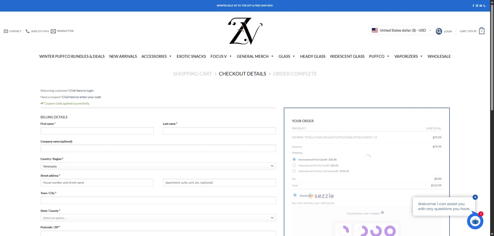The height and width of the screenshot is (236, 494).
Task: Click the envelope icon beside NEWSLETTER
Action: [x=53, y=31]
